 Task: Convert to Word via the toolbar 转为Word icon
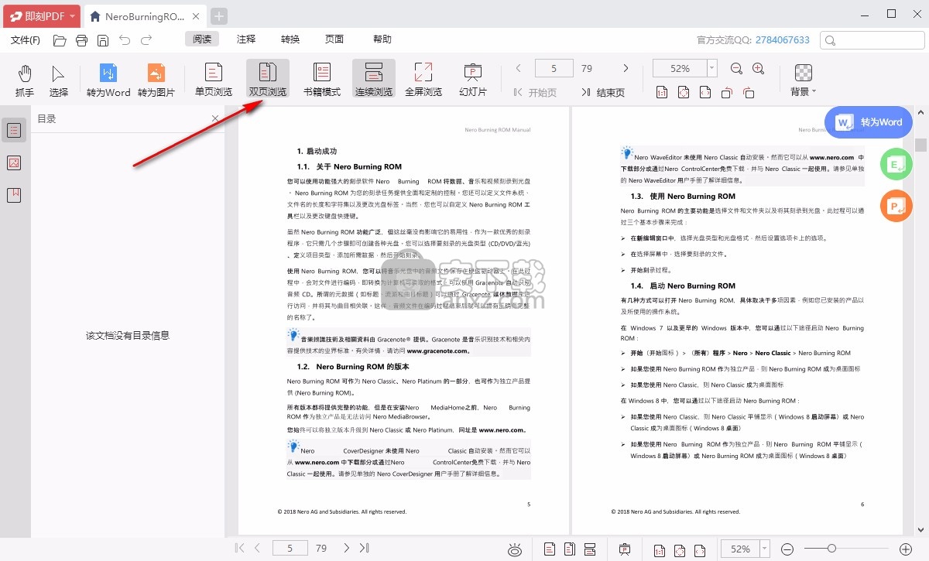click(x=108, y=80)
